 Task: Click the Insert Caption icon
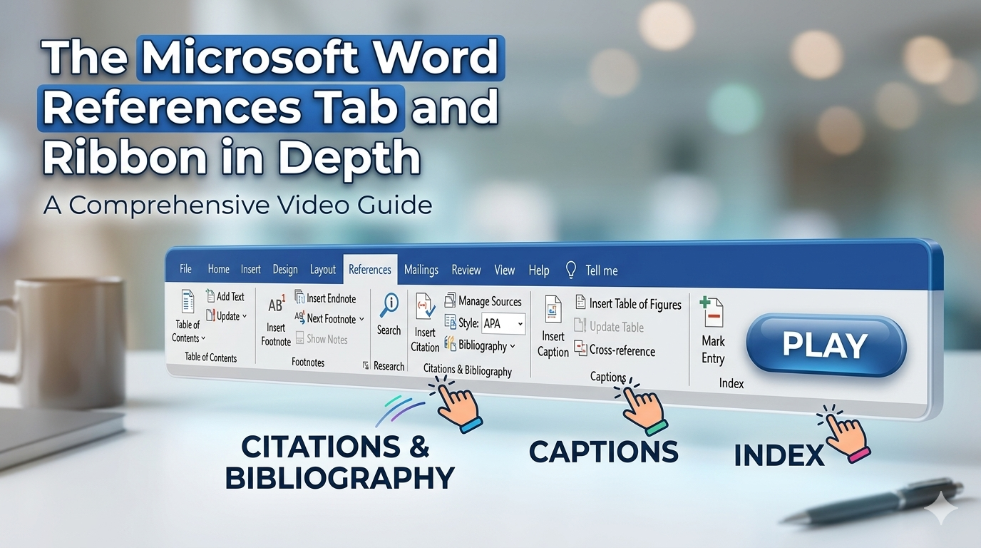coord(553,310)
